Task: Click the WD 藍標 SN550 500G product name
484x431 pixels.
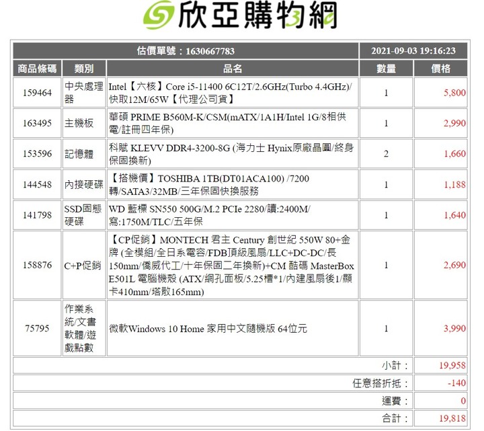Action: (209, 215)
